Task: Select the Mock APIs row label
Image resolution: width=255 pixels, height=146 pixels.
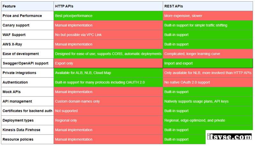Action: coord(27,92)
